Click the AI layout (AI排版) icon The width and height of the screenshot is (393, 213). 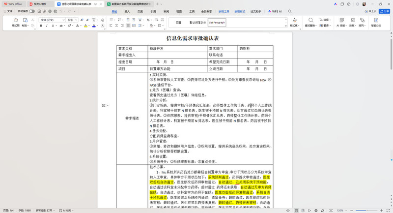(x=341, y=20)
